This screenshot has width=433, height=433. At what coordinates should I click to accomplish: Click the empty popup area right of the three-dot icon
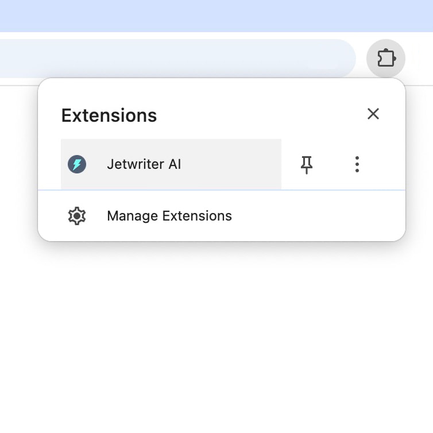click(x=386, y=165)
